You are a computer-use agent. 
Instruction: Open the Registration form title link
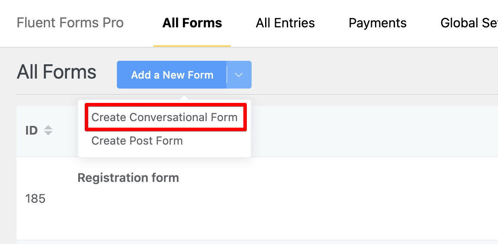pos(128,178)
